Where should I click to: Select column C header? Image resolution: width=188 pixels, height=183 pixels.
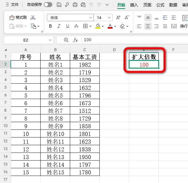point(85,50)
